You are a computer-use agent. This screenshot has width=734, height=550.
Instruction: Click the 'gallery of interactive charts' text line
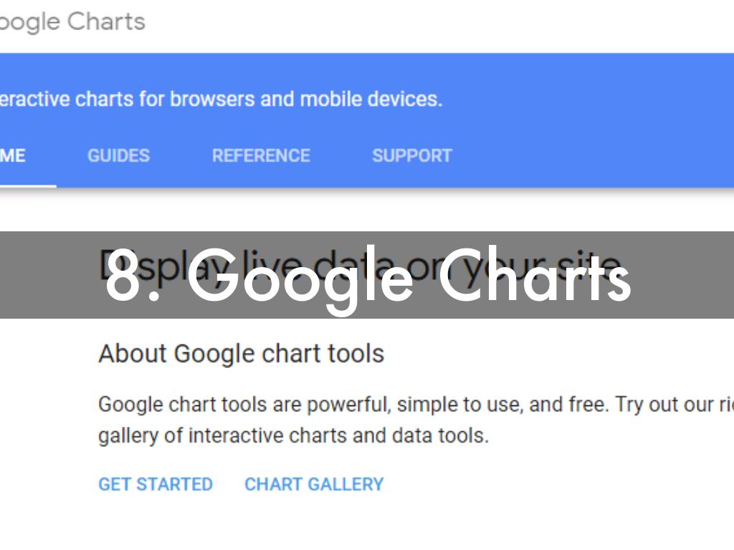pyautogui.click(x=293, y=435)
